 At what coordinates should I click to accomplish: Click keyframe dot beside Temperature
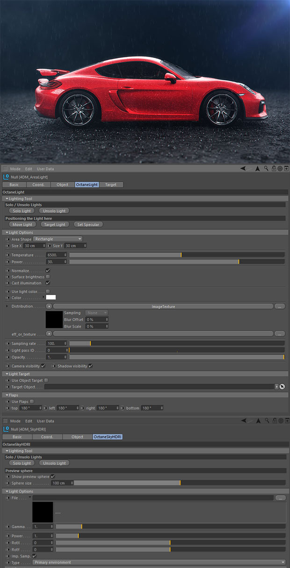click(x=7, y=255)
